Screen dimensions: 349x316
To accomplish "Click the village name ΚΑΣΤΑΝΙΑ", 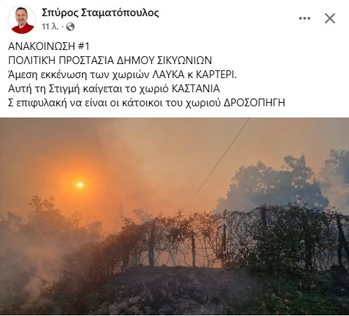I will pyautogui.click(x=196, y=89).
